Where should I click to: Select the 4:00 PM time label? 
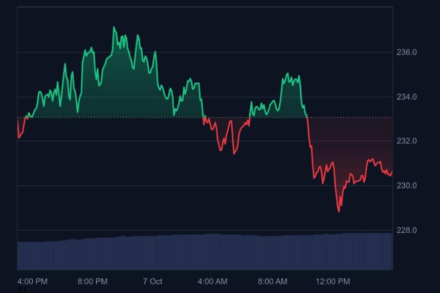(32, 281)
